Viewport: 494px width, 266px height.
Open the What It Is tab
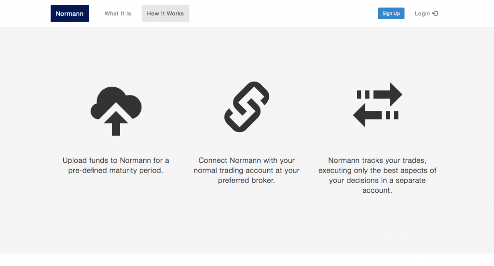(x=118, y=13)
